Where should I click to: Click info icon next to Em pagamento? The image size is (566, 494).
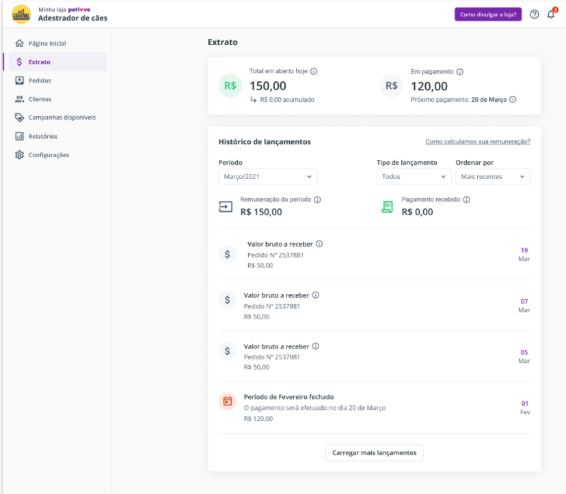tap(459, 71)
